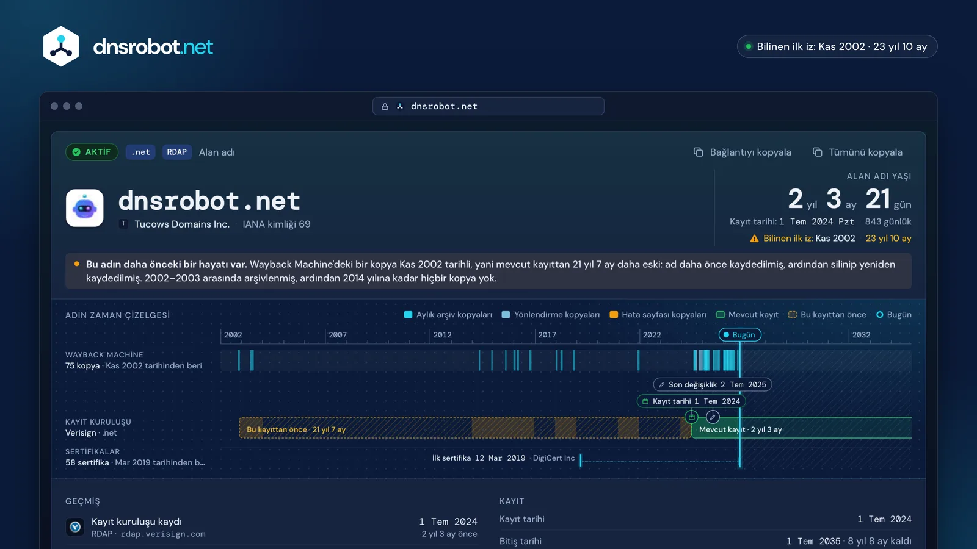The image size is (977, 549).
Task: Click the Tucows Domains Inc. registrar name
Action: (x=182, y=224)
